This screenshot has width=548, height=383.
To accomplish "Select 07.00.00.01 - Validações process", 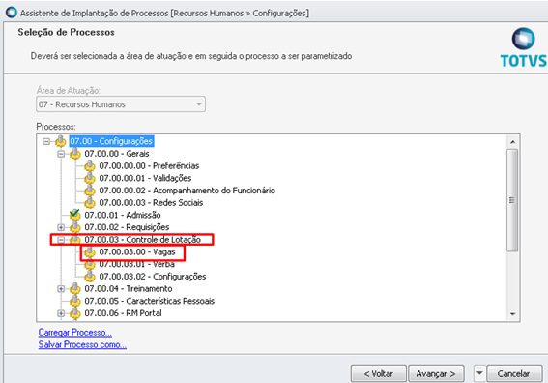I will (x=145, y=178).
